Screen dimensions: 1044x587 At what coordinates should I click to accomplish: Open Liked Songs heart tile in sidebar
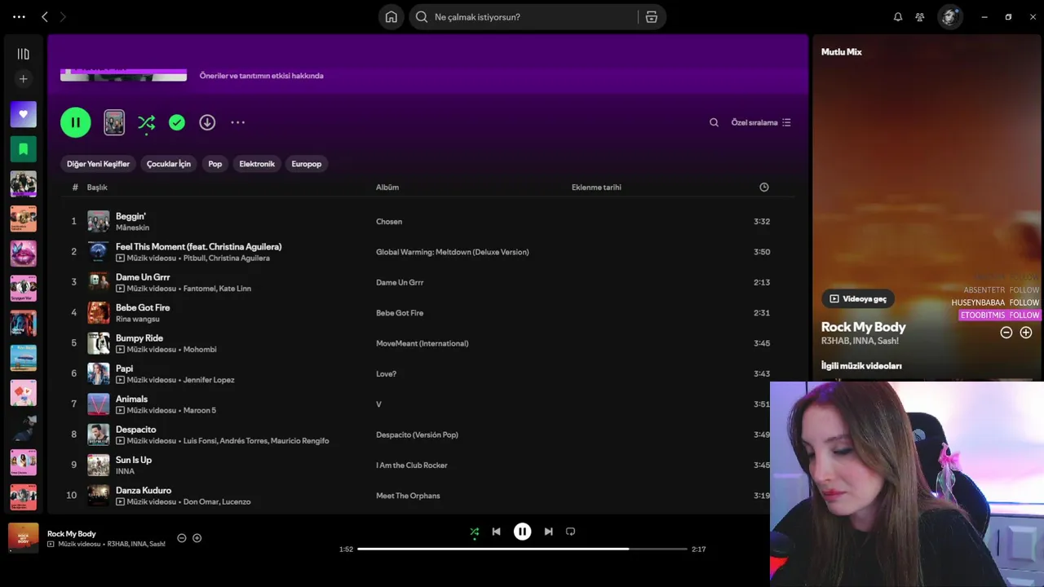click(x=23, y=114)
